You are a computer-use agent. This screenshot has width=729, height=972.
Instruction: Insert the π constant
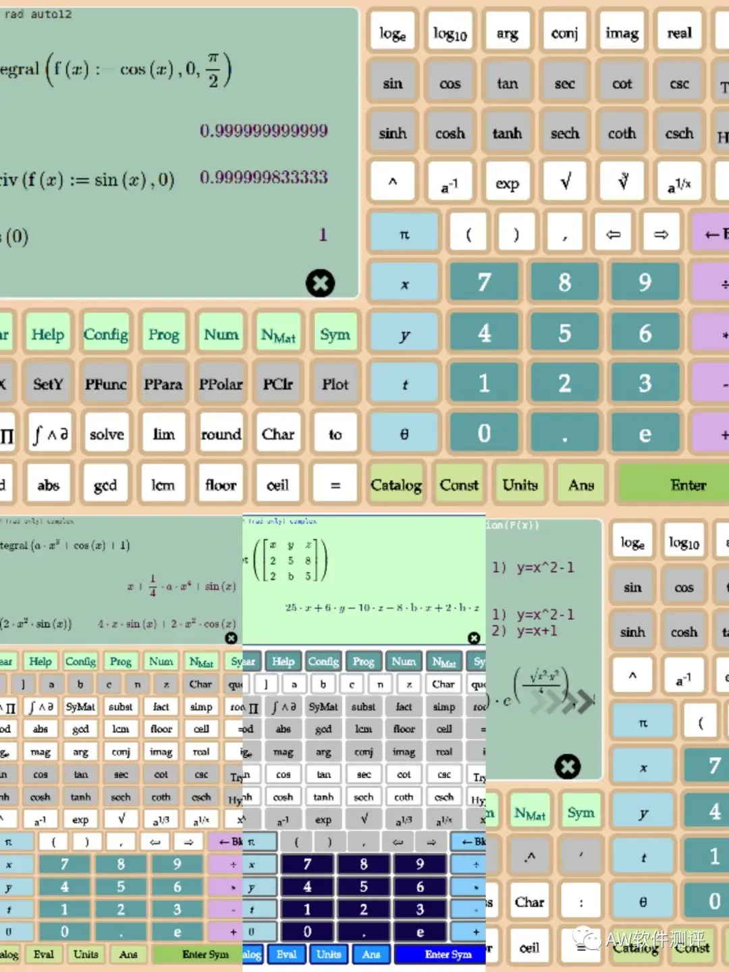(x=403, y=232)
